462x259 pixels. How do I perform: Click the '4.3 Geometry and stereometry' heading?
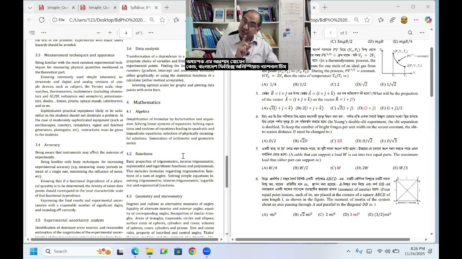(154, 196)
